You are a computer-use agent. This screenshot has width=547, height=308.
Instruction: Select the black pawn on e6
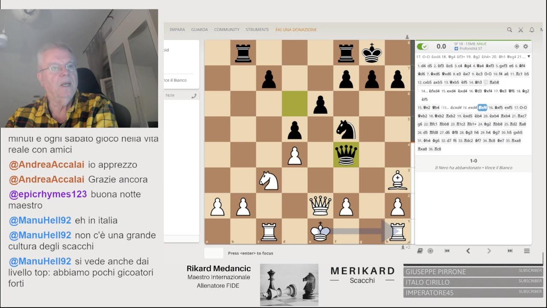pos(321,104)
